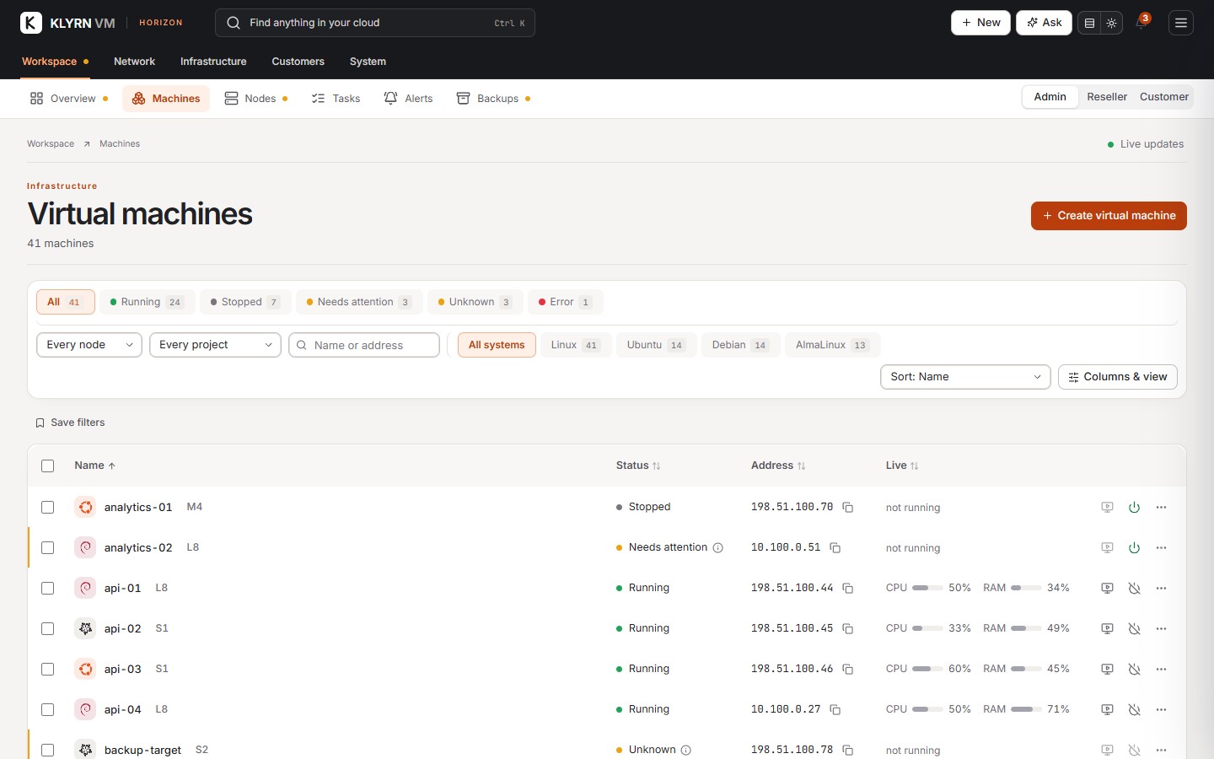Go to the Backups tab
1214x759 pixels.
coord(493,99)
